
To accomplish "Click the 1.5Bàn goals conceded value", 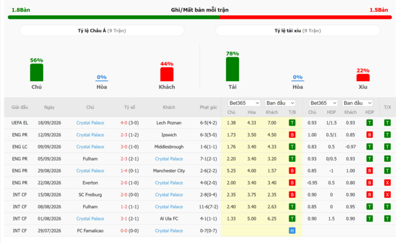I will point(379,10).
